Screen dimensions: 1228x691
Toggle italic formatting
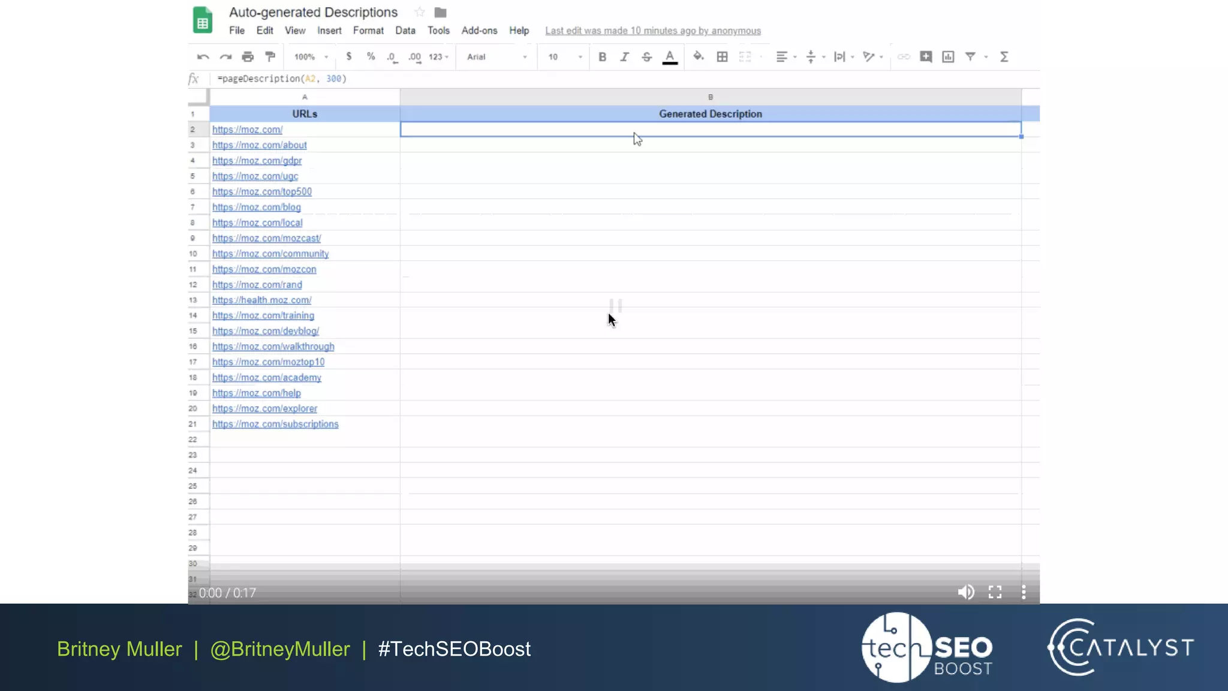624,57
